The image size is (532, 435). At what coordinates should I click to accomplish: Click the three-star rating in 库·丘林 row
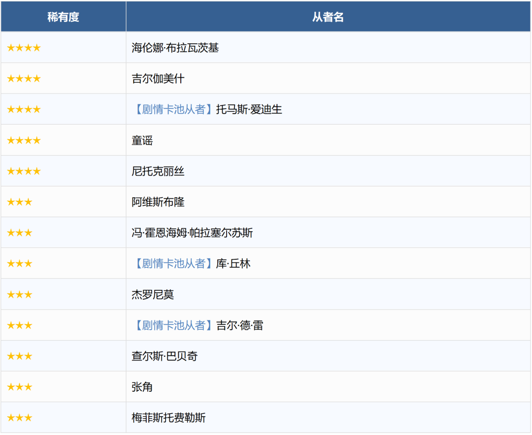coord(20,264)
